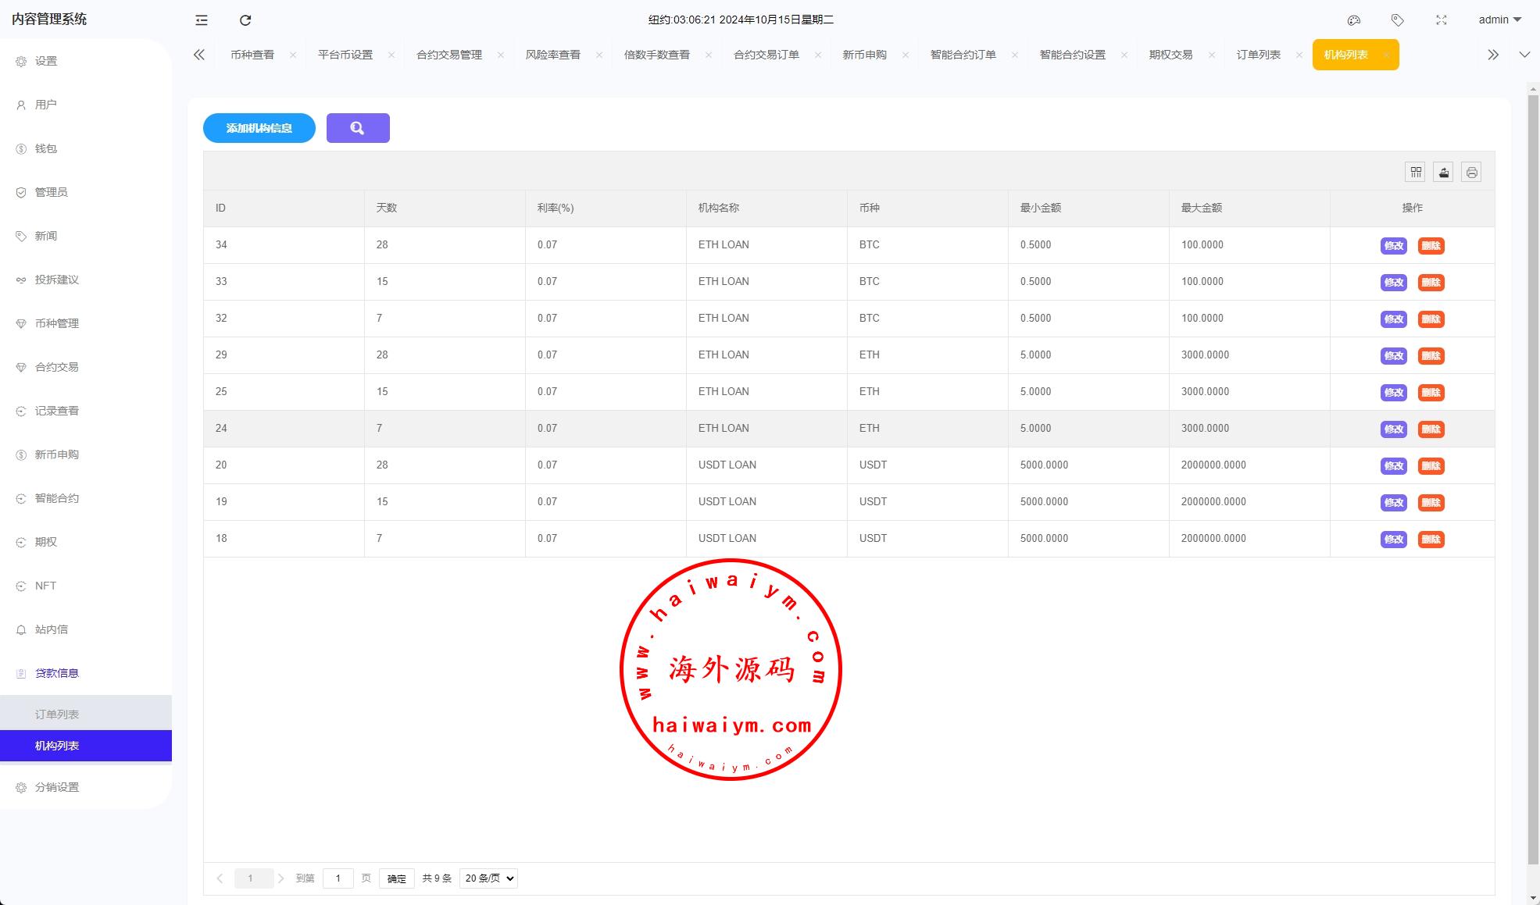Click the refresh icon in top bar
The width and height of the screenshot is (1540, 905).
pos(245,20)
